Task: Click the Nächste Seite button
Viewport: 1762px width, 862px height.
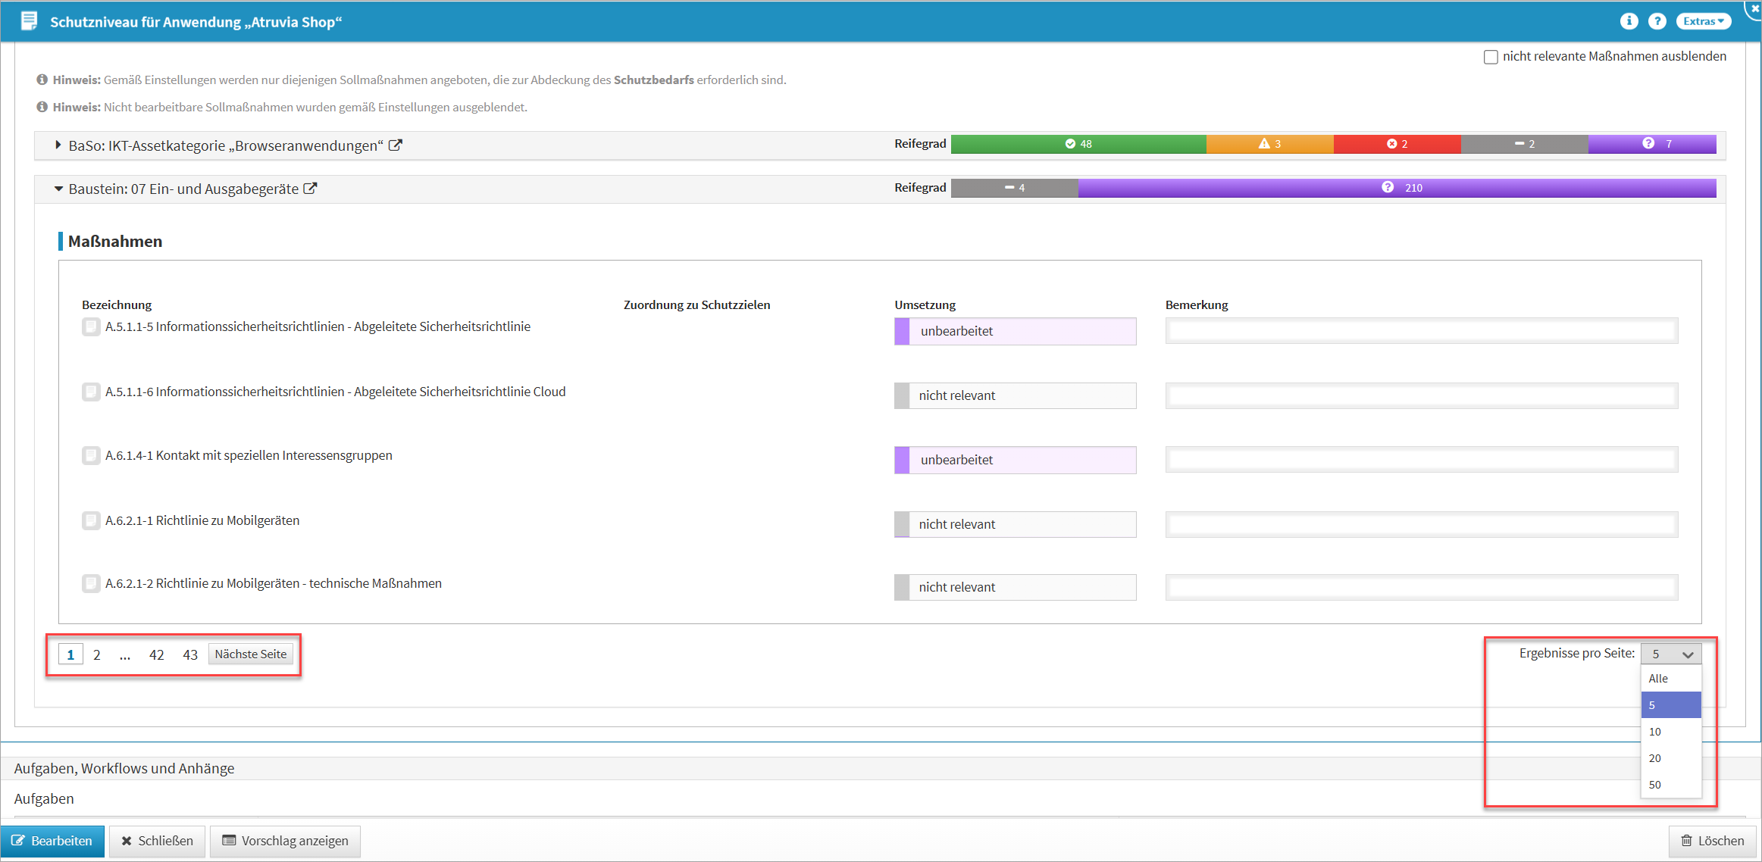Action: click(250, 654)
